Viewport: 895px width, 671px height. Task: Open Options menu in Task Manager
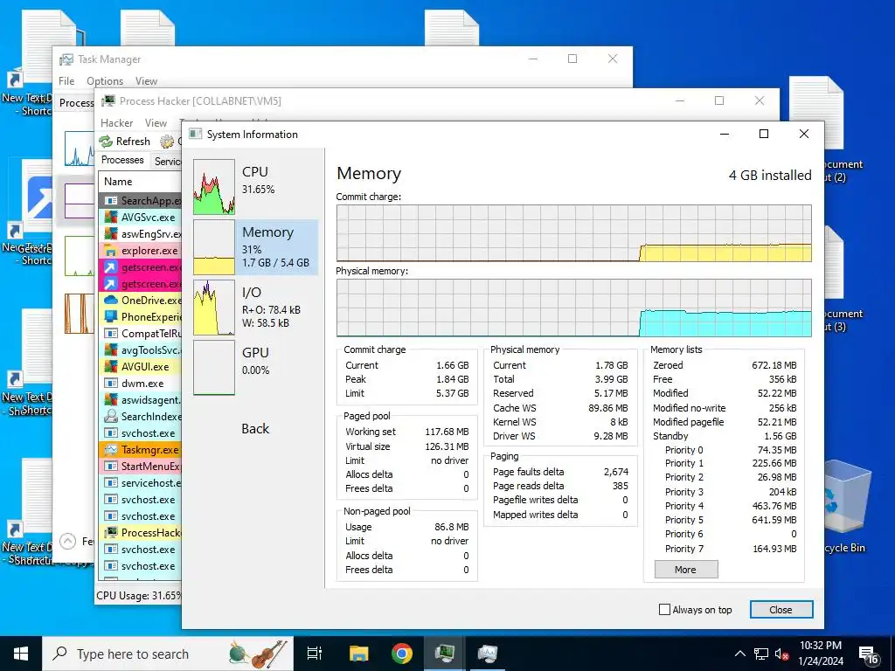pos(105,81)
